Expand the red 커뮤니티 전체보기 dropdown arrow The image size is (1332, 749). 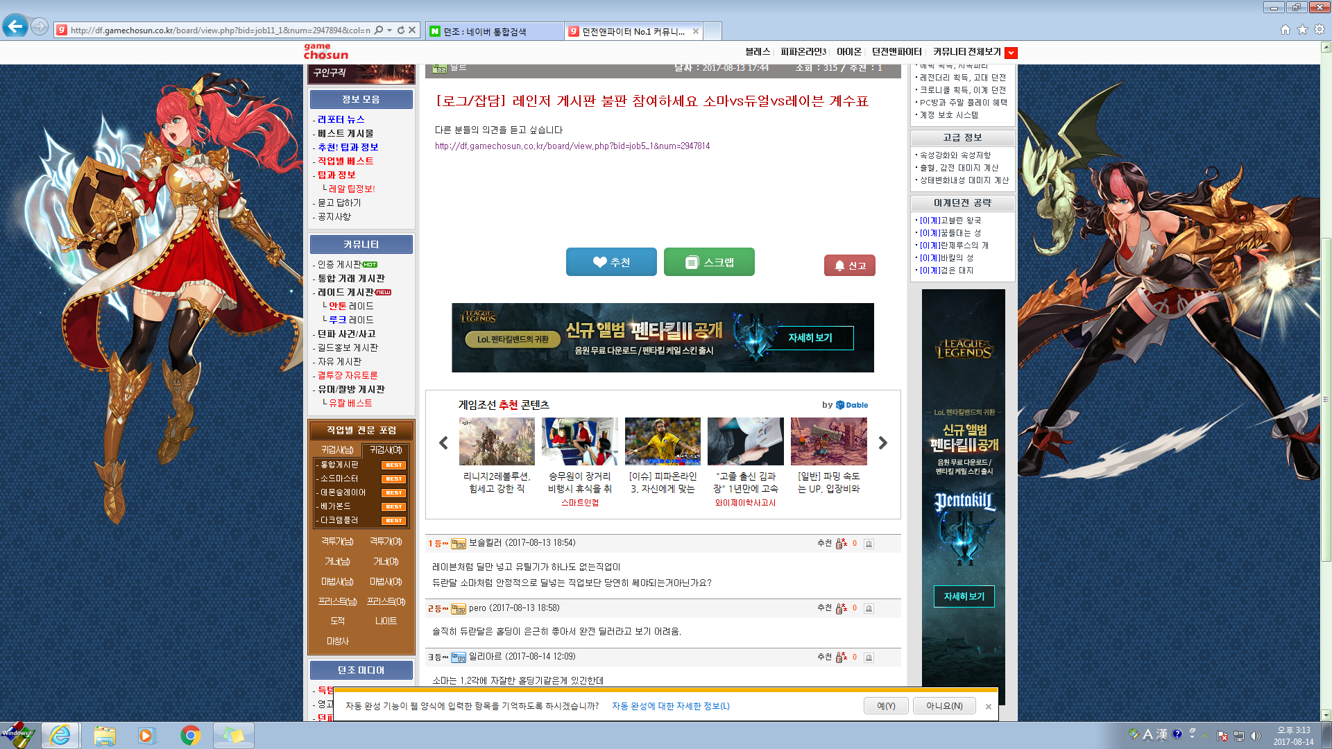pyautogui.click(x=1011, y=53)
